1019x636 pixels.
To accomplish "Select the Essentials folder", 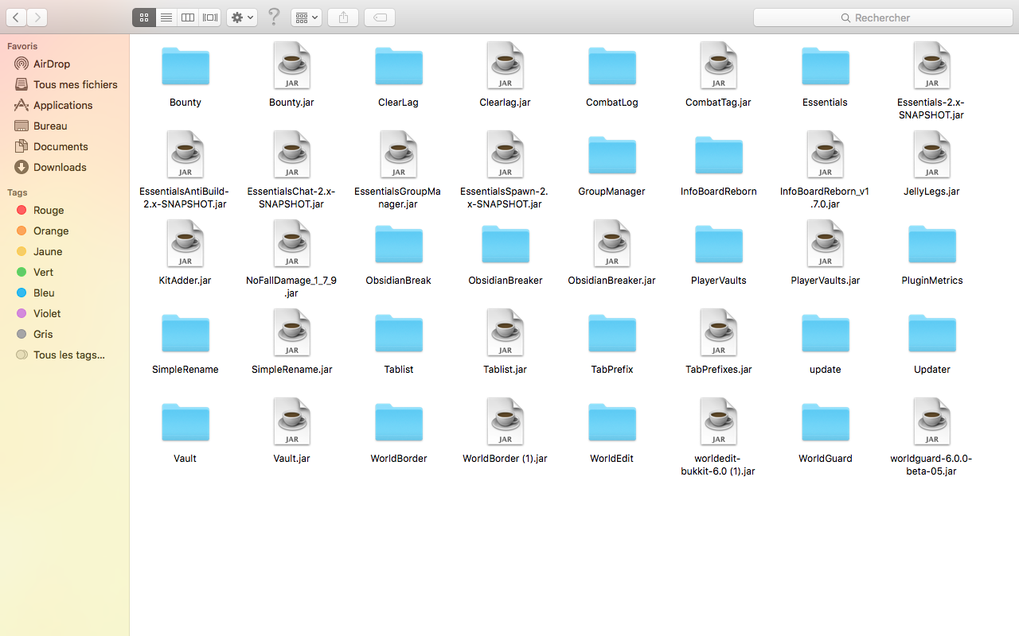I will tap(826, 66).
